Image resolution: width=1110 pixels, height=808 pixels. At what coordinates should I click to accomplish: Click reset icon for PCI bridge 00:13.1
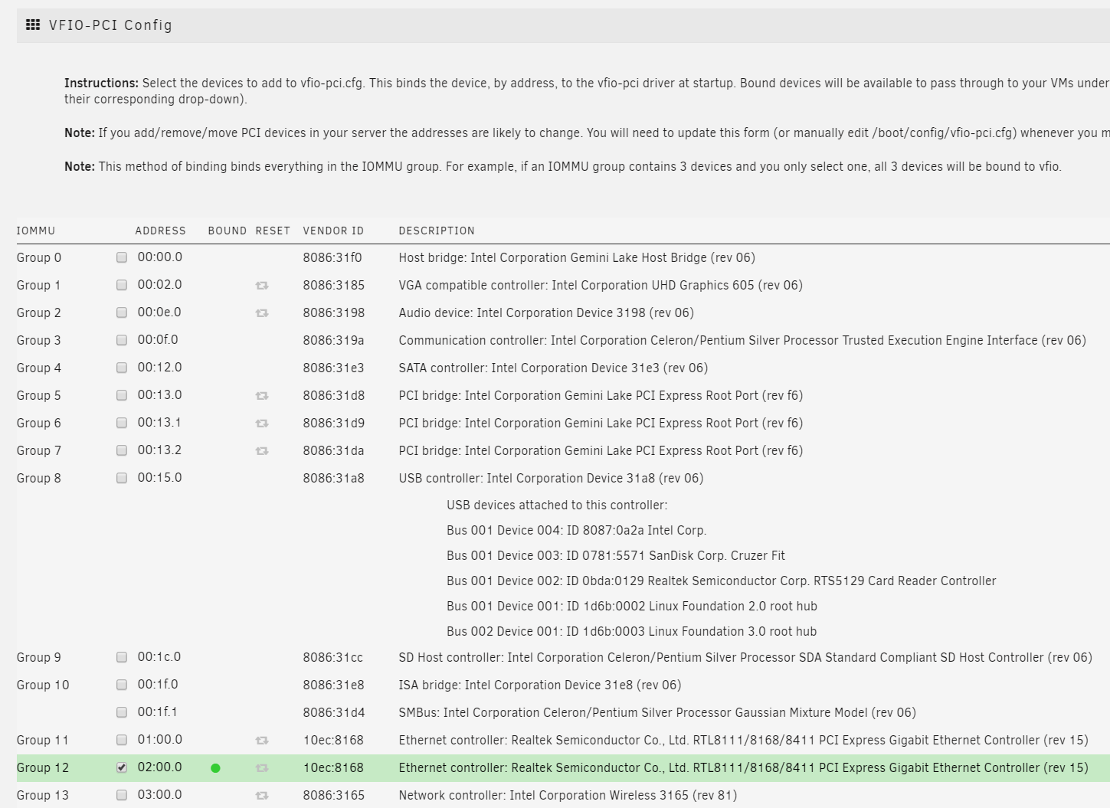[x=262, y=424]
